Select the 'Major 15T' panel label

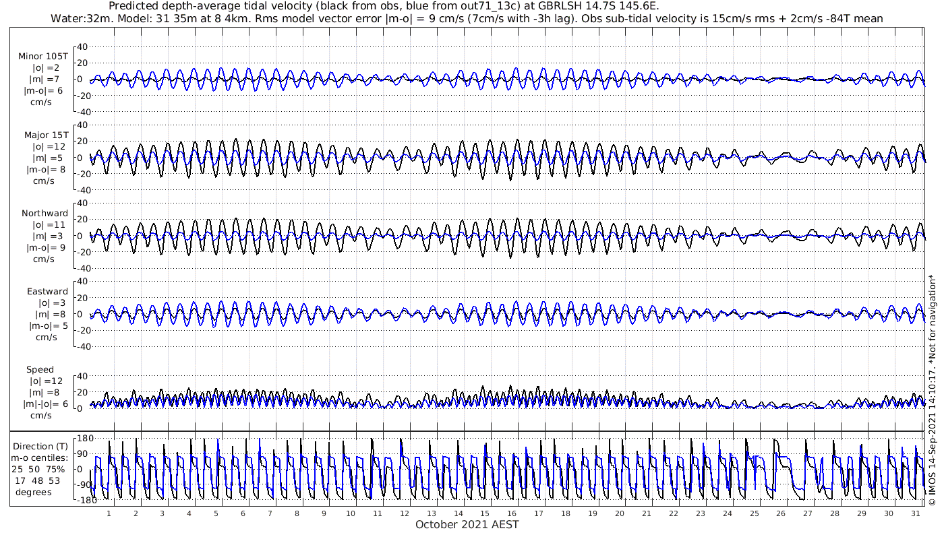[46, 135]
